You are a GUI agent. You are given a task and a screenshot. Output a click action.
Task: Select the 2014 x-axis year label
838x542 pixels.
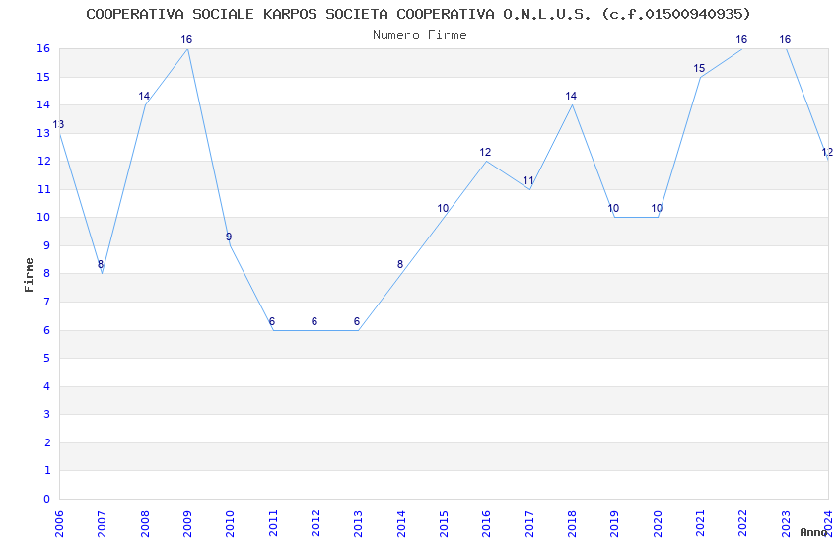tap(401, 524)
